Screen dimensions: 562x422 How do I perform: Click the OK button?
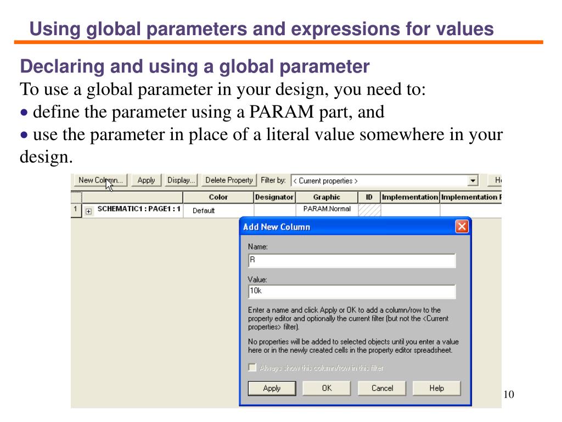[327, 388]
